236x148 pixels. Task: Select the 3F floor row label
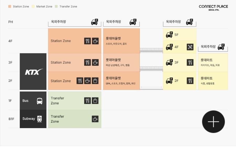(10, 62)
